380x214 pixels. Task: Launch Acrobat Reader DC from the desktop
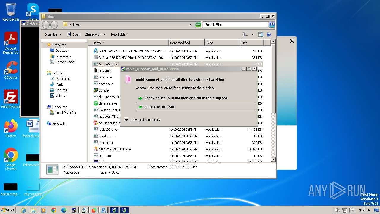(11, 43)
